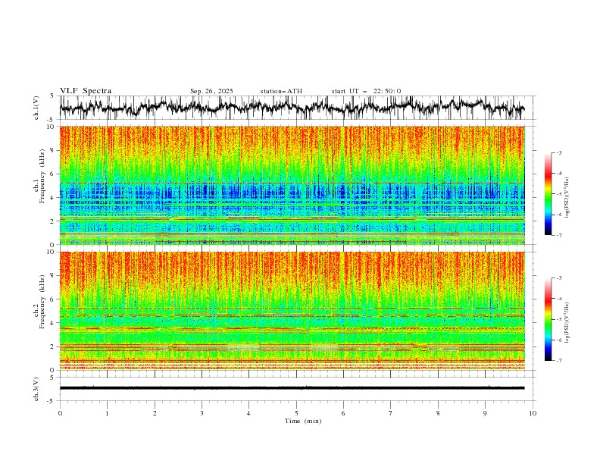Click the upper colorbar "-7" tick label
This screenshot has height=464, width=600.
coord(558,235)
